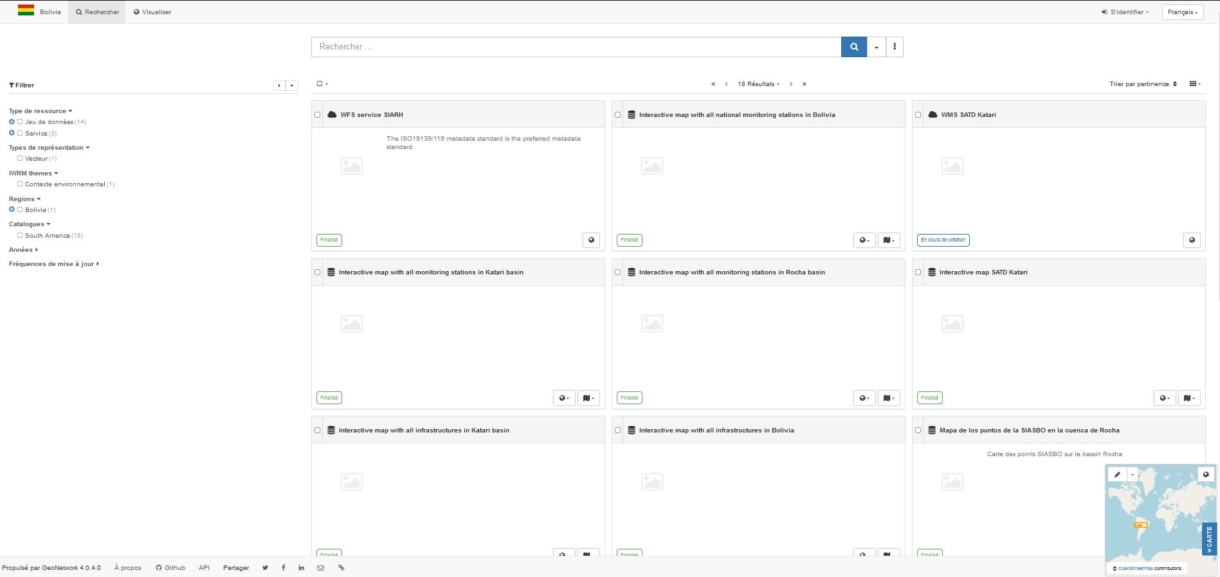Check the Jeu de données filter checkbox
The width and height of the screenshot is (1220, 577).
coord(20,121)
